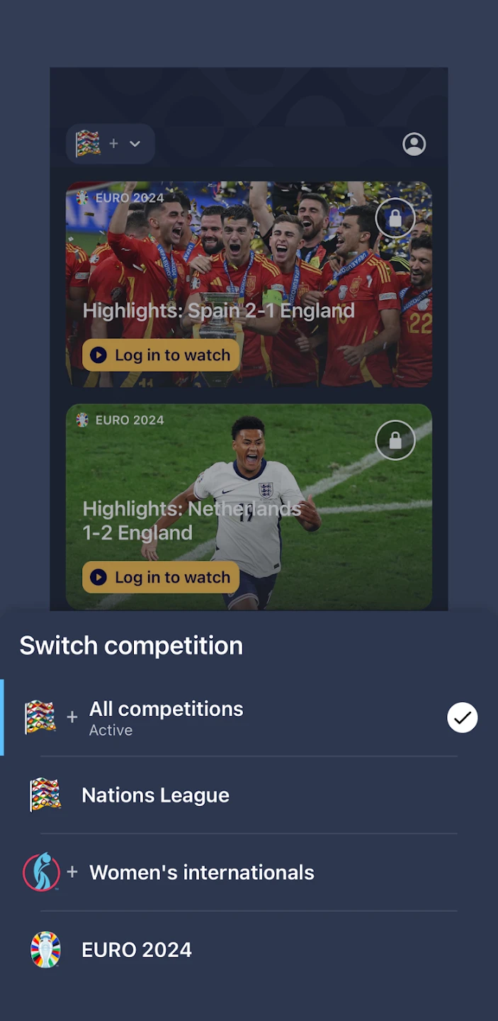This screenshot has height=1021, width=498.
Task: Click the Nations League logo icon
Action: tap(45, 795)
